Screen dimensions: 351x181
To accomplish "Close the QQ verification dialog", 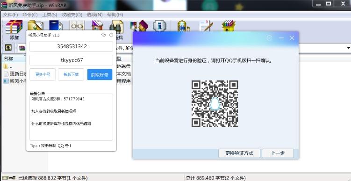I will pyautogui.click(x=292, y=38).
